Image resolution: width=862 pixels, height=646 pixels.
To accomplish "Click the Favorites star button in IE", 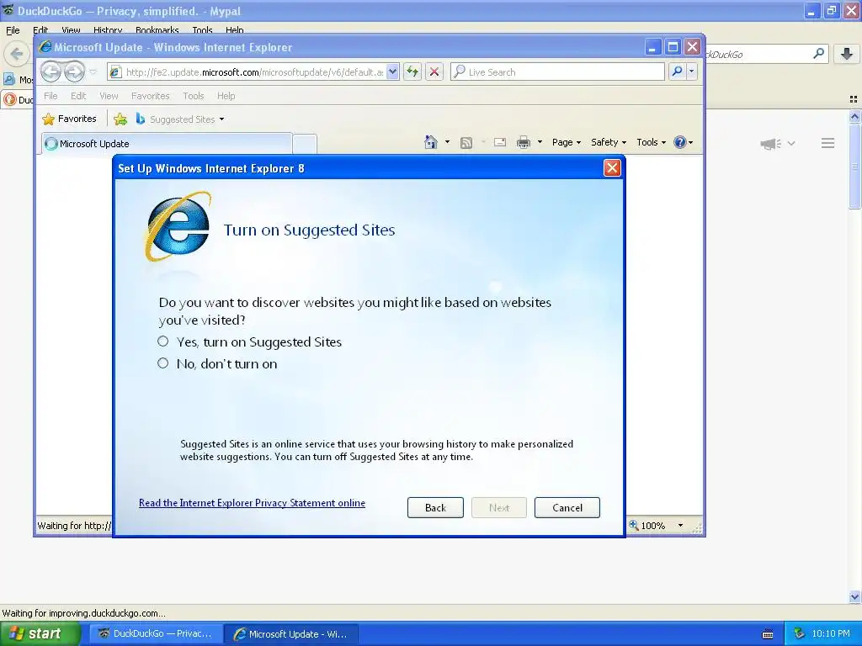I will [69, 119].
